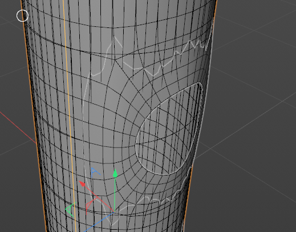
Task: Grab the green Y-axis gizmo arrowhead
Action: (x=115, y=173)
